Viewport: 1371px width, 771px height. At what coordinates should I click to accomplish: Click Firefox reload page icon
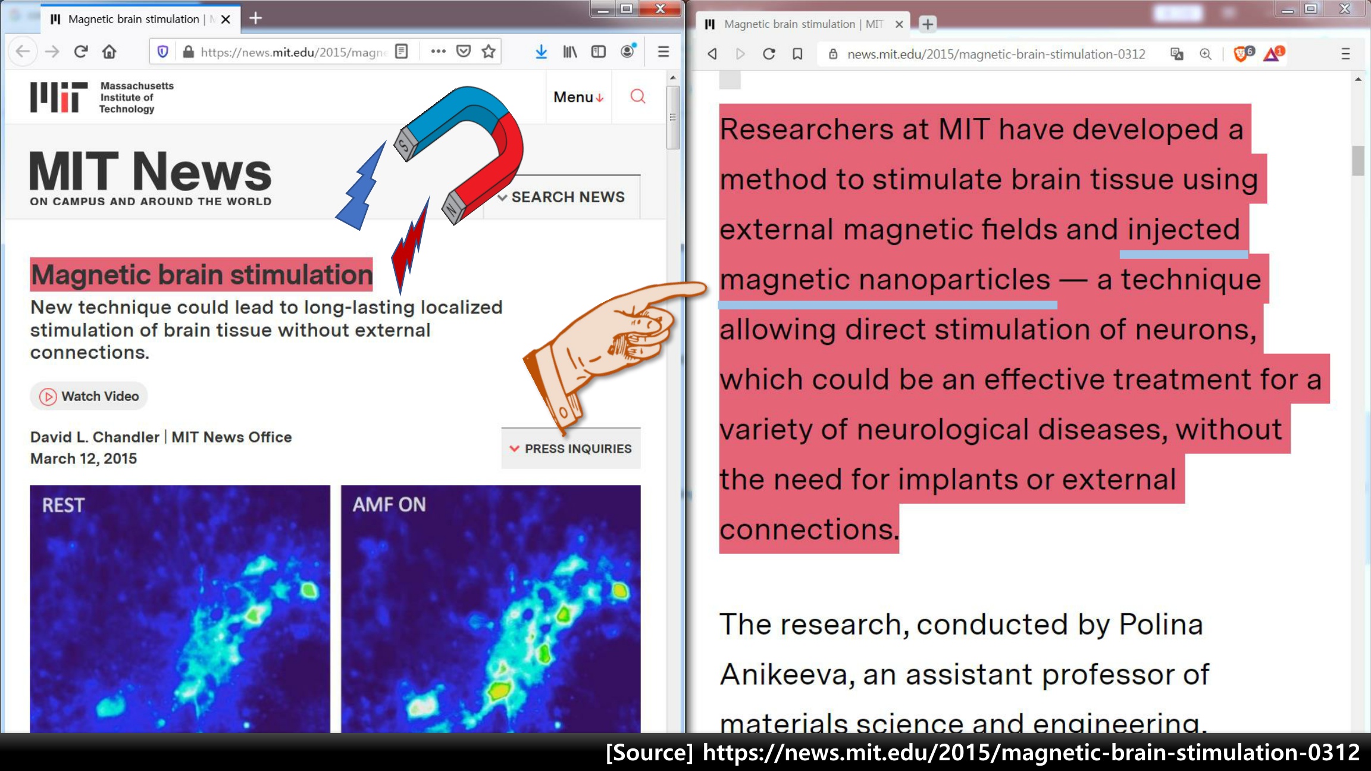click(81, 52)
